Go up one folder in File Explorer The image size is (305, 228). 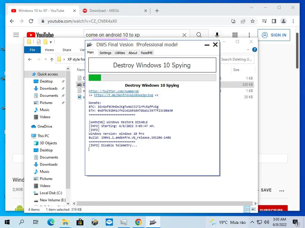click(x=52, y=59)
